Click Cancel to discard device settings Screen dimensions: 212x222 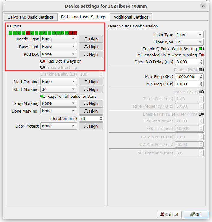(169, 214)
